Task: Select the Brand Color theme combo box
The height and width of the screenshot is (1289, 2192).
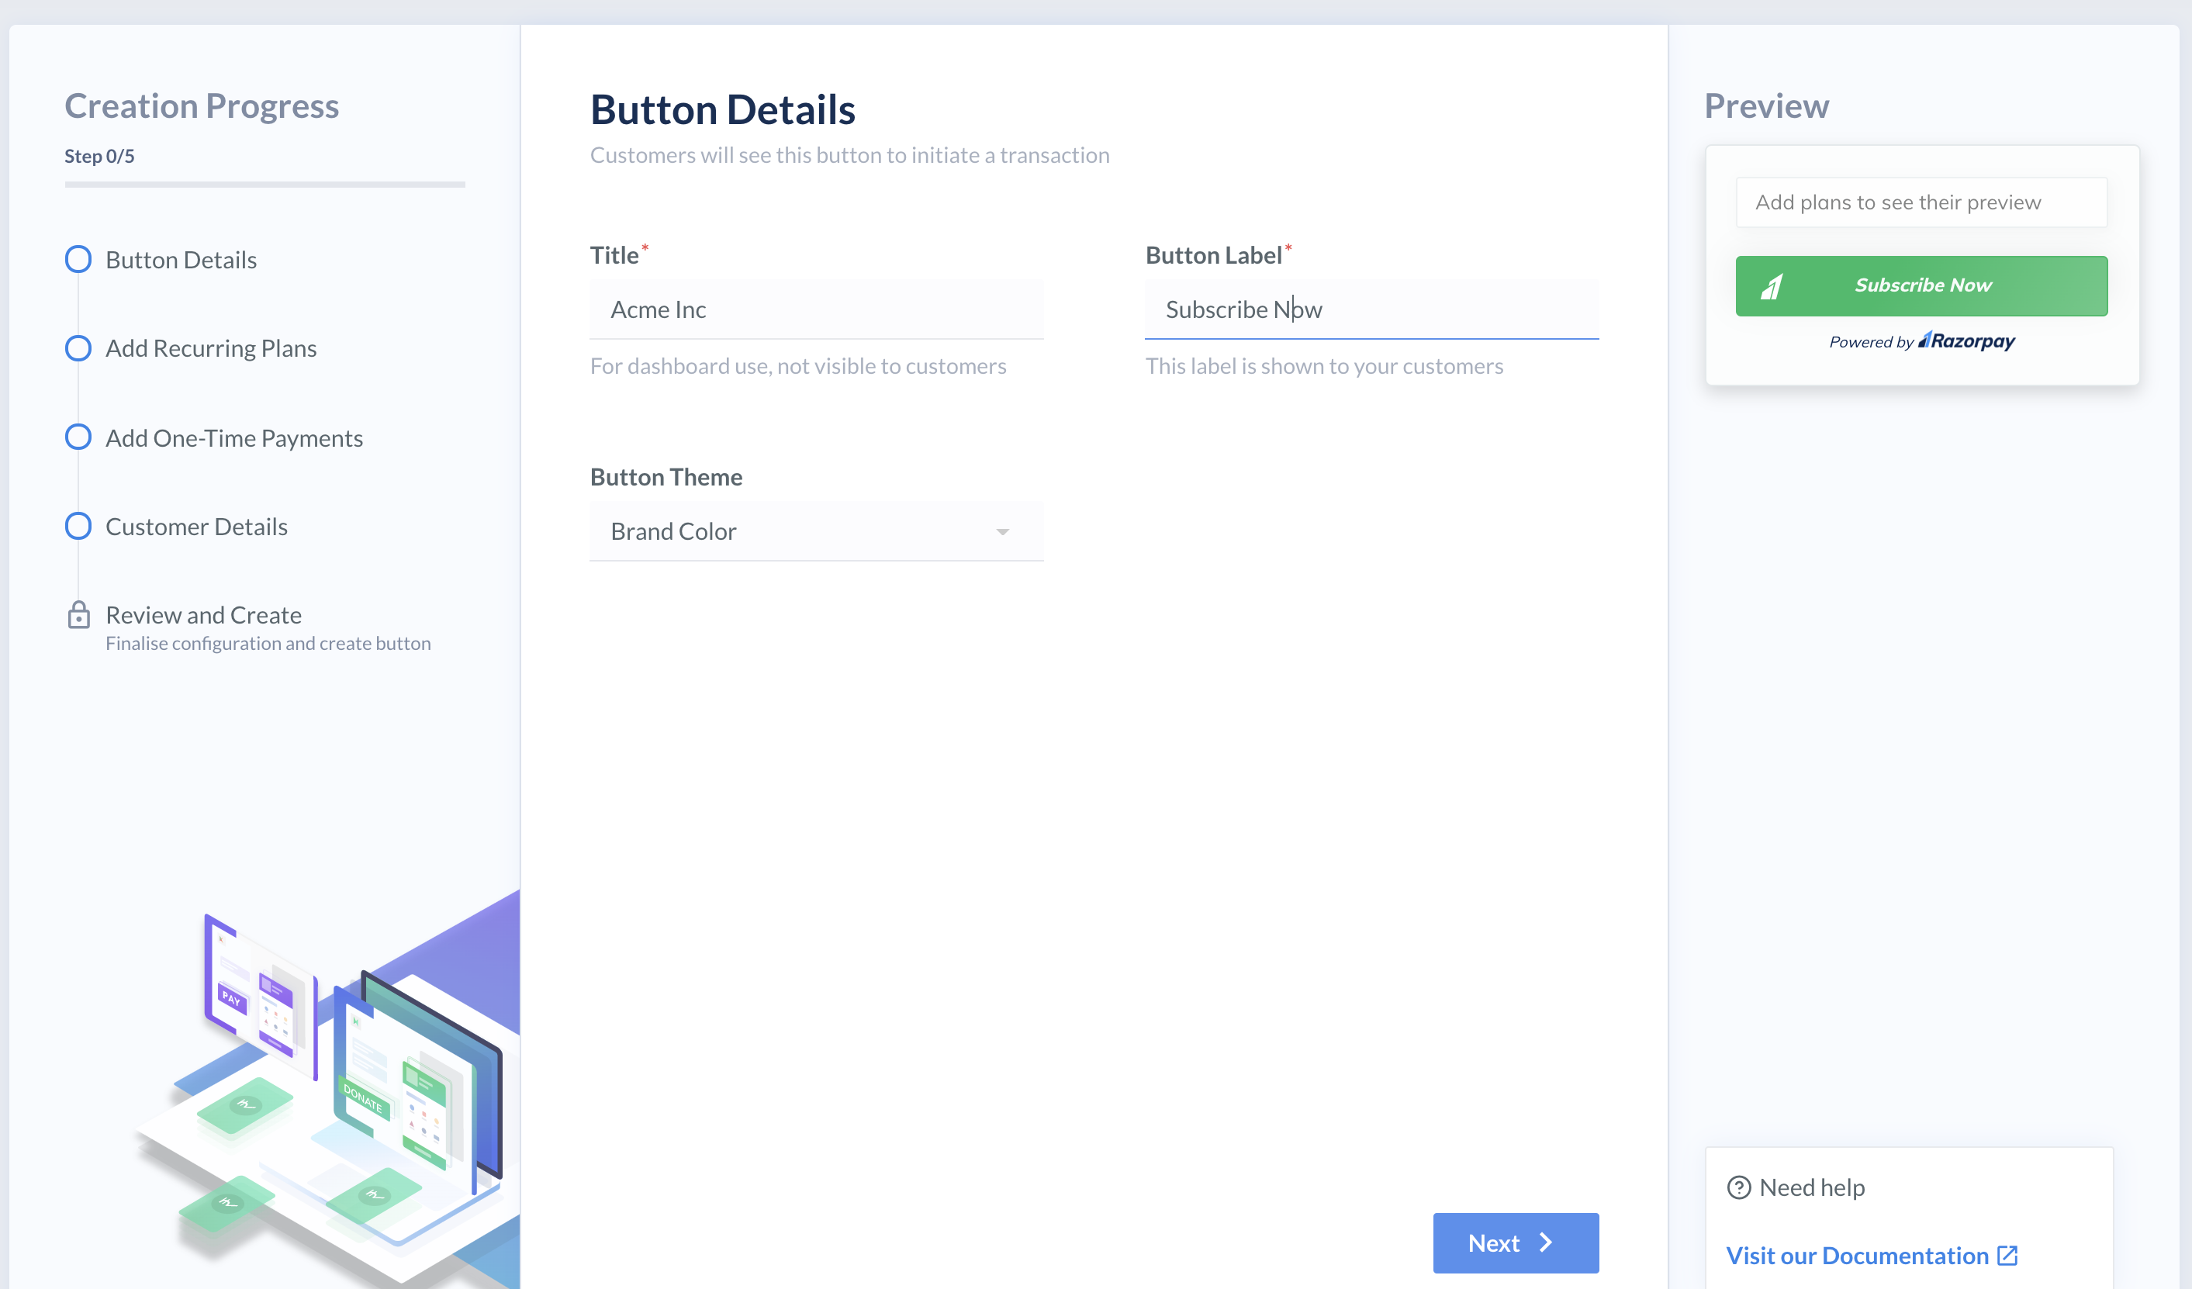Action: (x=817, y=531)
